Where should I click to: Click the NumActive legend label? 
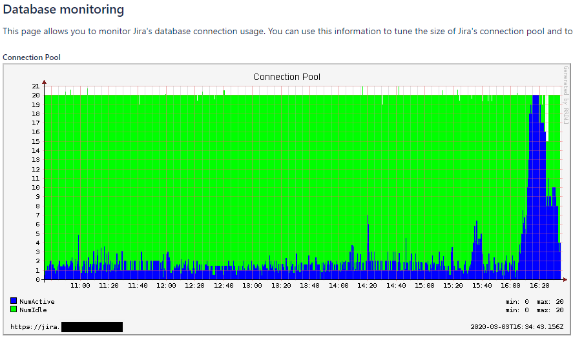[x=37, y=301]
